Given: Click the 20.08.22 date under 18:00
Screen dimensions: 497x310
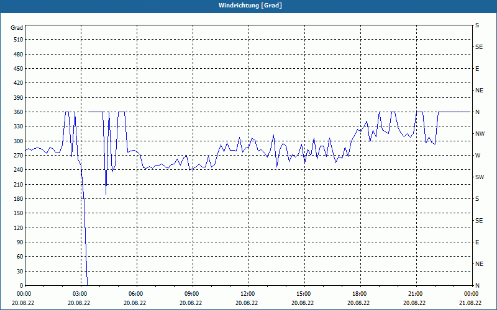Looking at the screenshot, I should 358,303.
